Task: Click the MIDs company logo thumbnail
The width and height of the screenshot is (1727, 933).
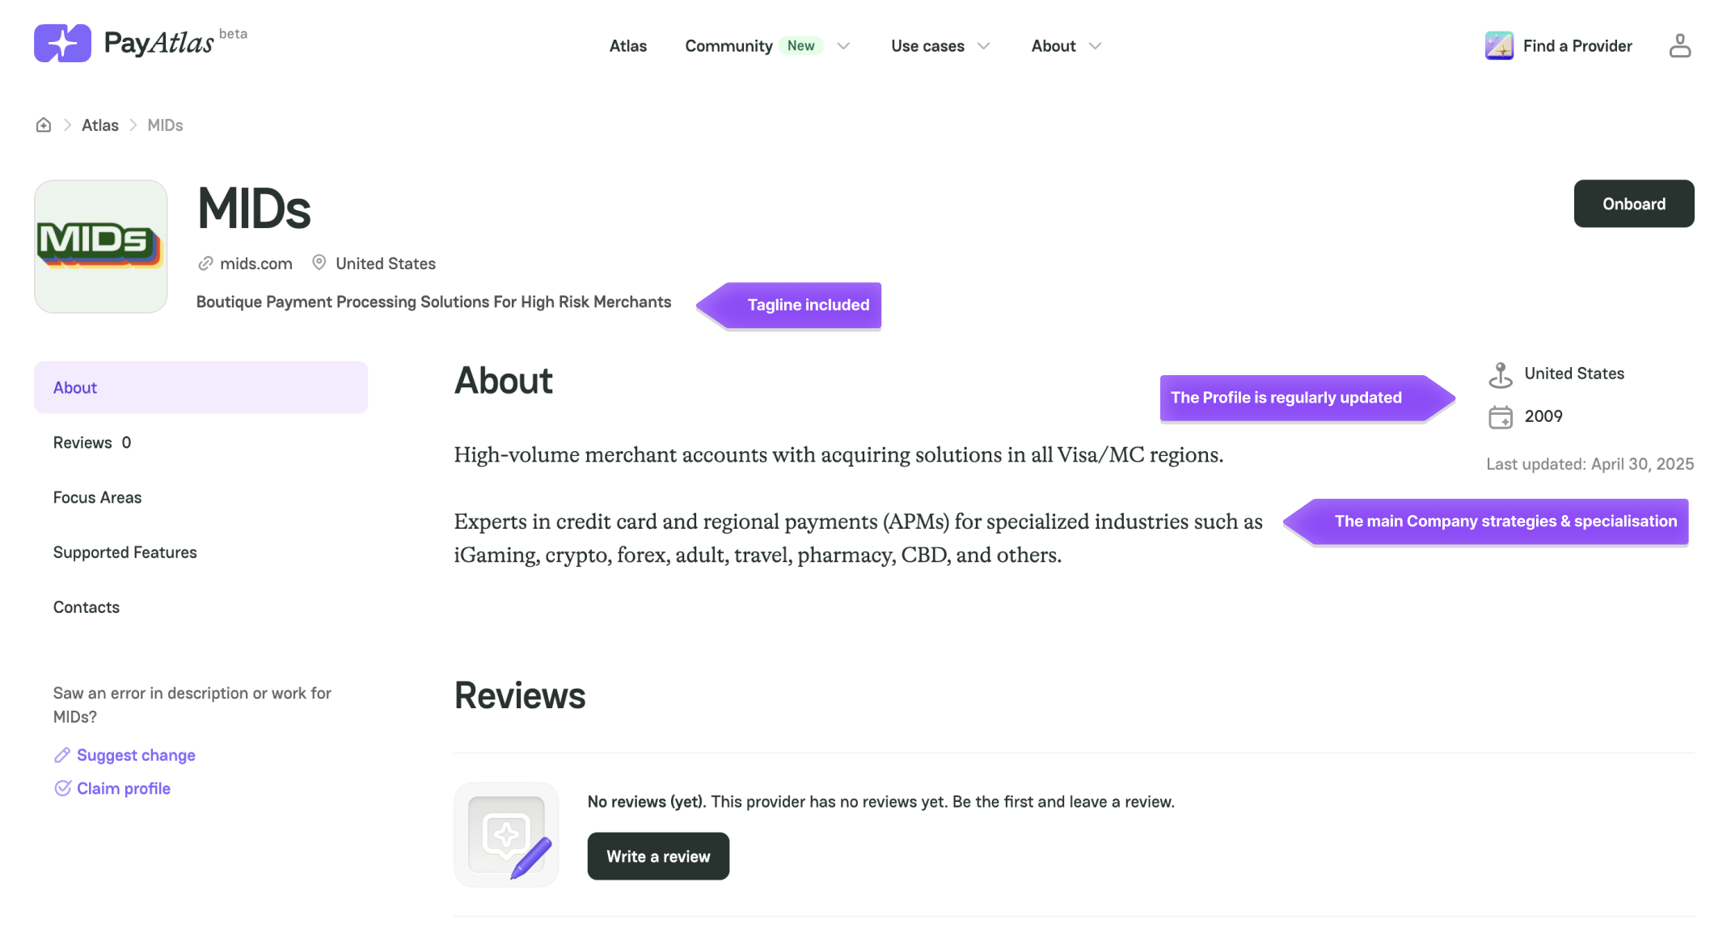Action: [x=101, y=247]
